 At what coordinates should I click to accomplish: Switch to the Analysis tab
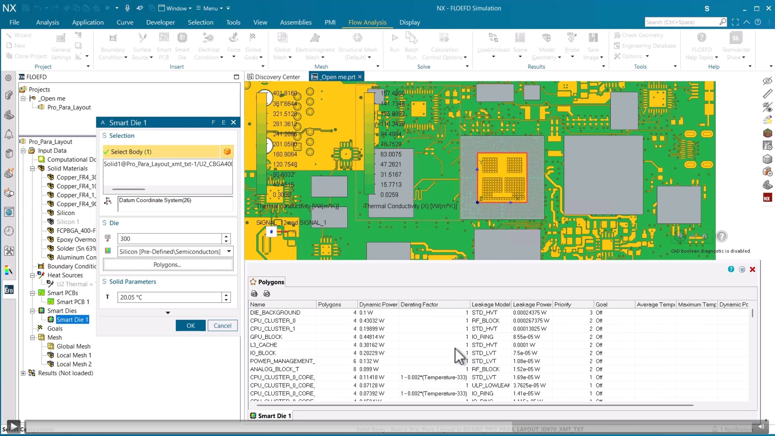(x=47, y=22)
